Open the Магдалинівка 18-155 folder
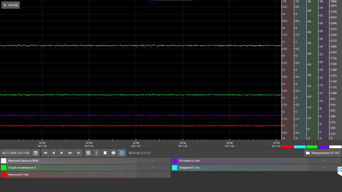The width and height of the screenshot is (342, 192). coord(323,153)
